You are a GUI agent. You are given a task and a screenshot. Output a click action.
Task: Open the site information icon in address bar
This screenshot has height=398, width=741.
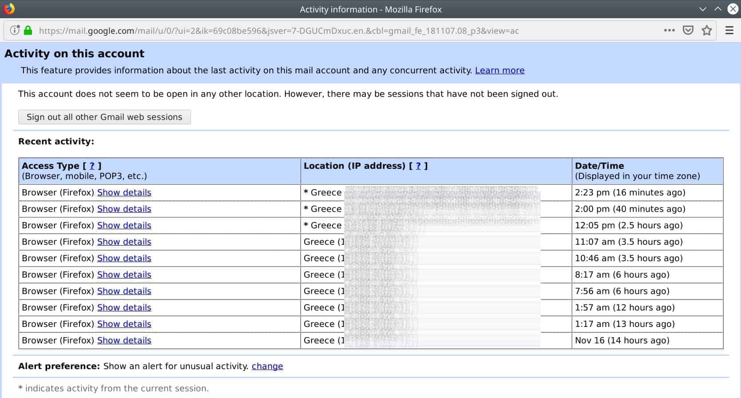coord(15,30)
